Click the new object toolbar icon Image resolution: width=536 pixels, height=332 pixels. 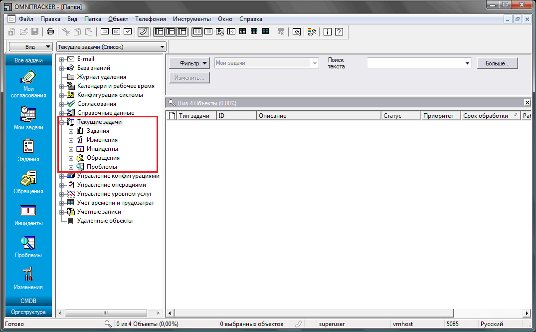11,32
